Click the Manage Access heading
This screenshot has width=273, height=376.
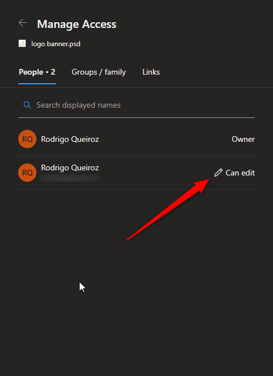pos(77,24)
